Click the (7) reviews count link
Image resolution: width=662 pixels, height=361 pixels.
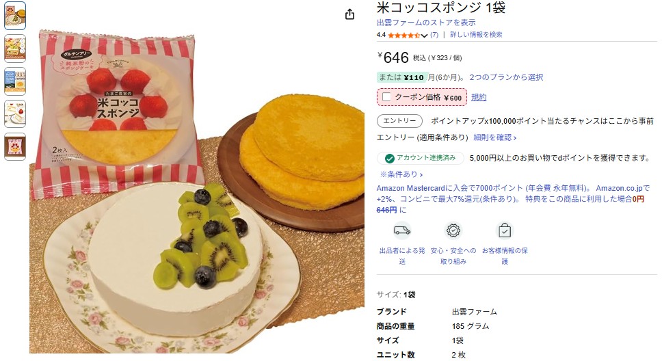(434, 35)
